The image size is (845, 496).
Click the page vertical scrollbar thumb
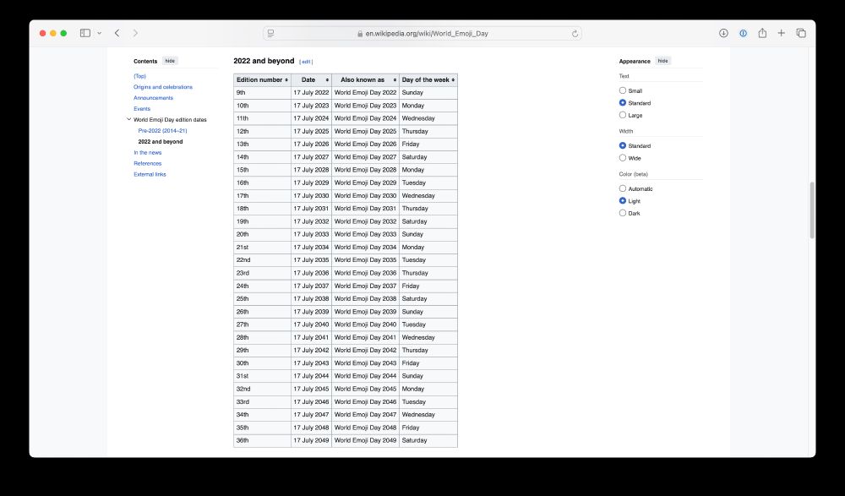[811, 210]
